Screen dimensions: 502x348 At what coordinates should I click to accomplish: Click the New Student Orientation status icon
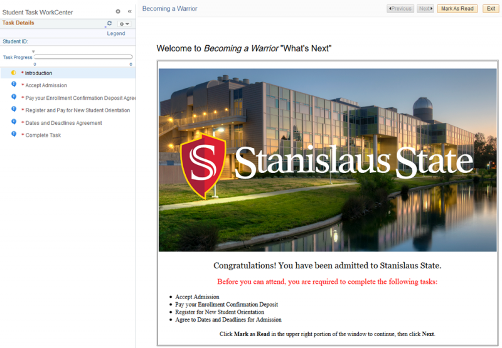[x=14, y=109]
